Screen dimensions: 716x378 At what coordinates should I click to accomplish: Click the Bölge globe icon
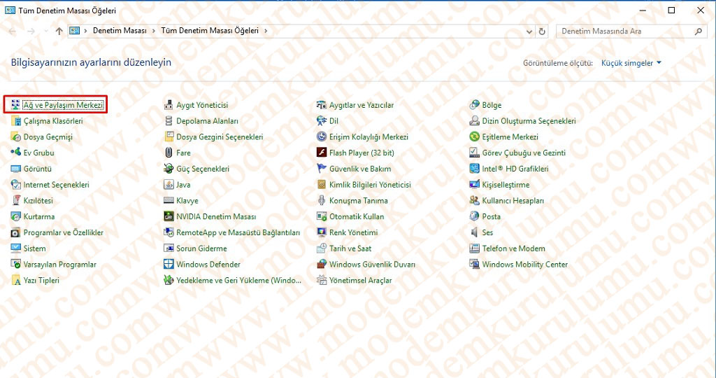click(475, 105)
